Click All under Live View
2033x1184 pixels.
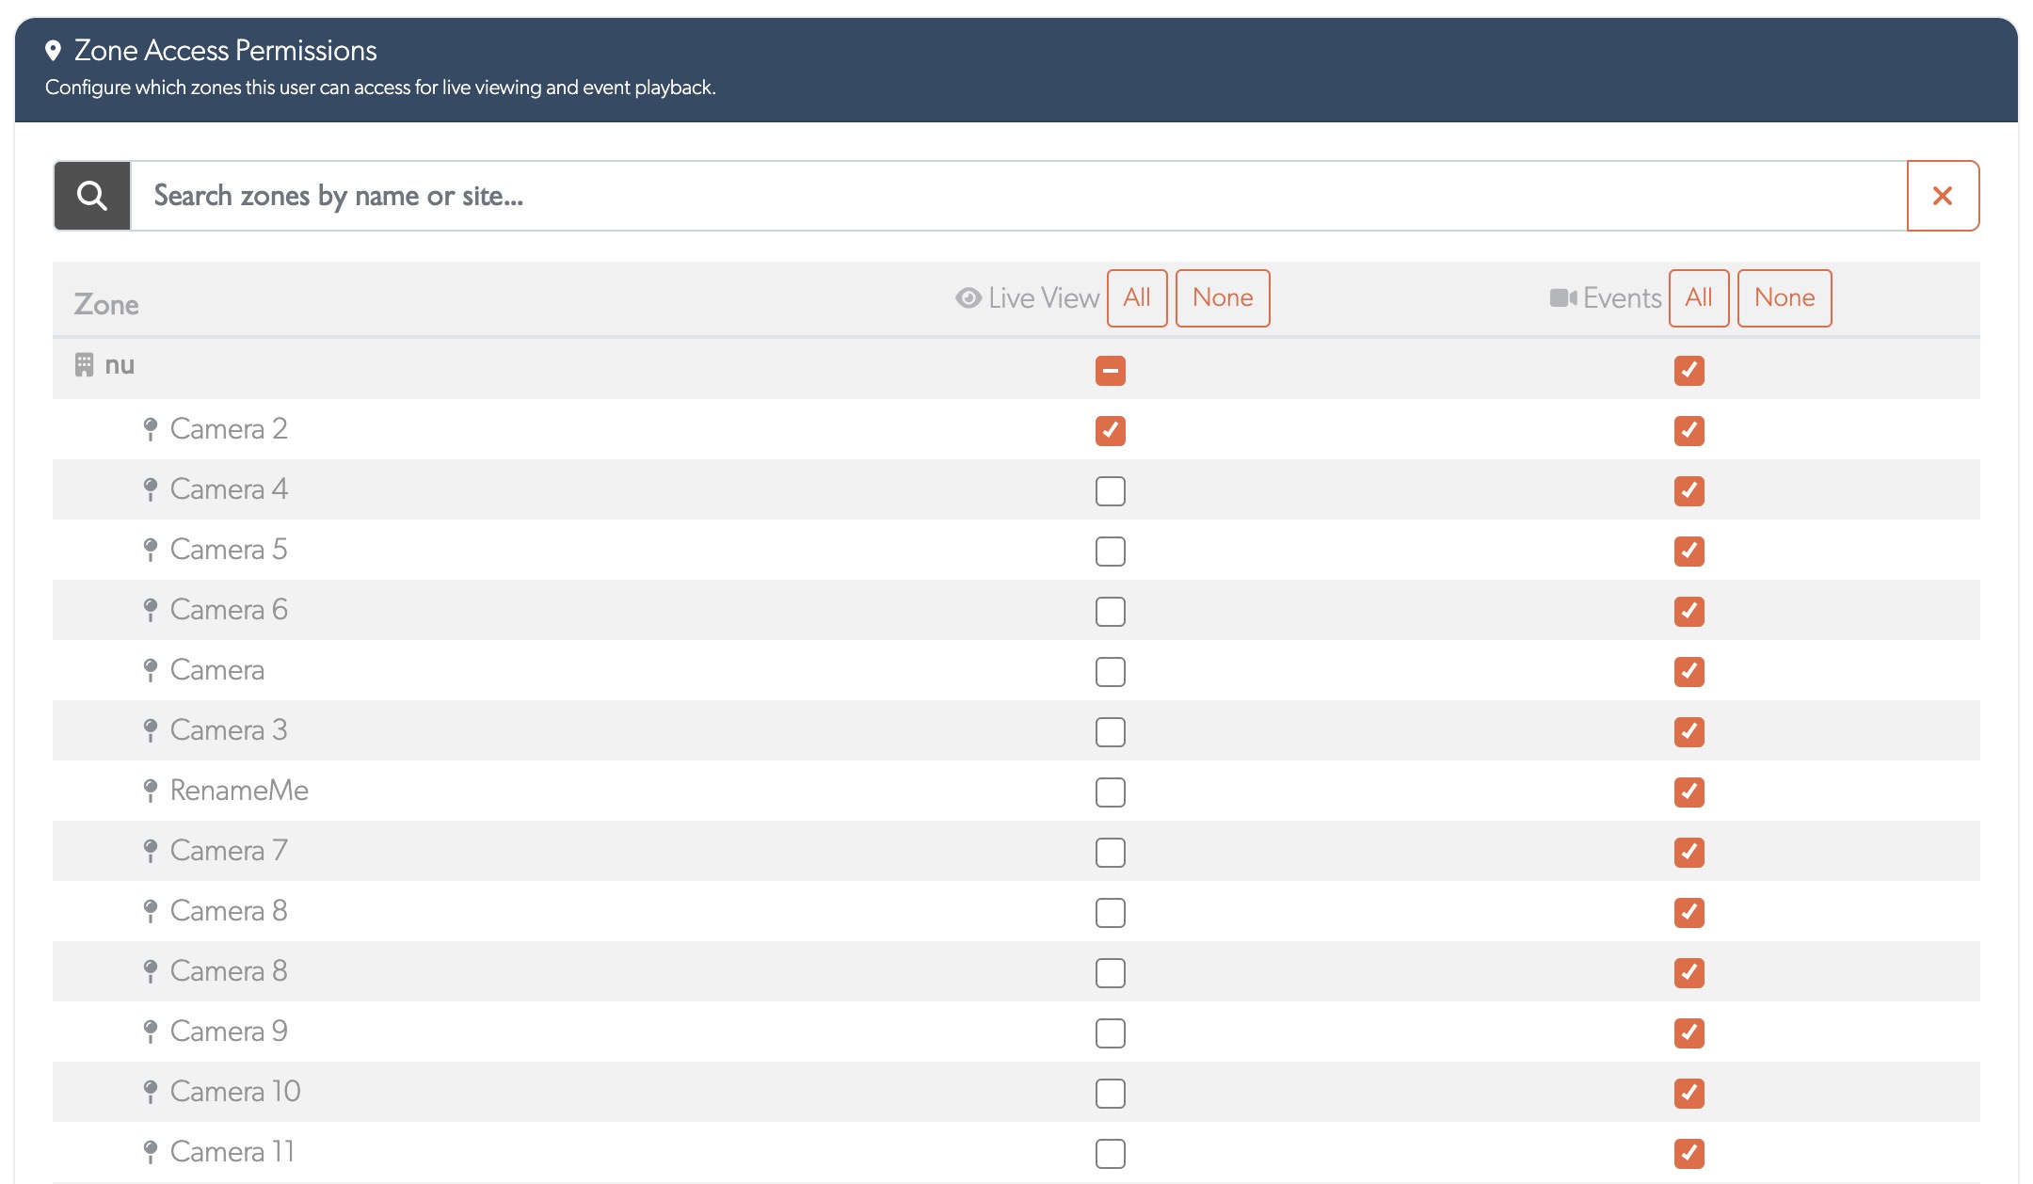pyautogui.click(x=1137, y=297)
